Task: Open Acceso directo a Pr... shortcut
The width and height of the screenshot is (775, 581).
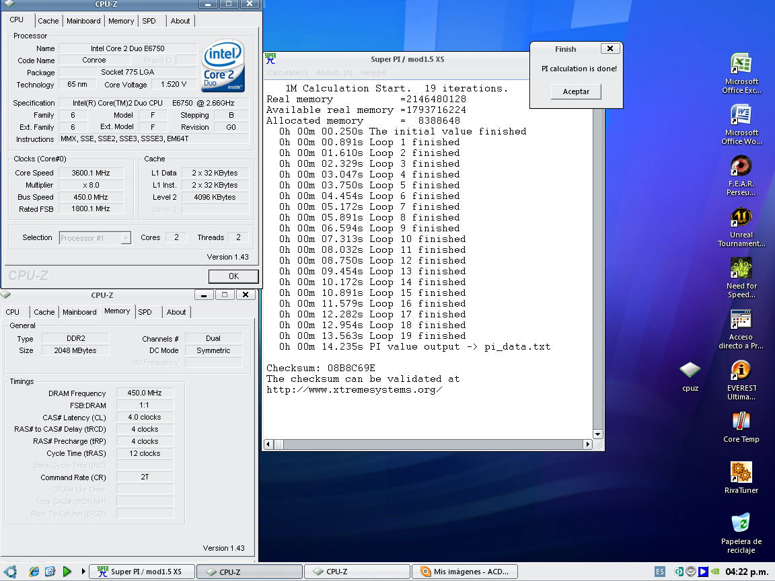Action: [x=741, y=329]
